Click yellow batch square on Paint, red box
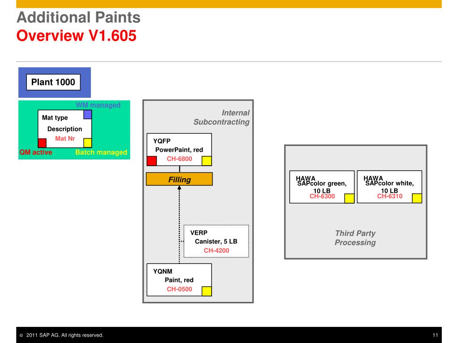Viewport: 458px width, 343px height. point(207,291)
